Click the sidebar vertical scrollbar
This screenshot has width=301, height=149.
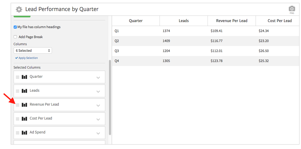tap(110, 97)
